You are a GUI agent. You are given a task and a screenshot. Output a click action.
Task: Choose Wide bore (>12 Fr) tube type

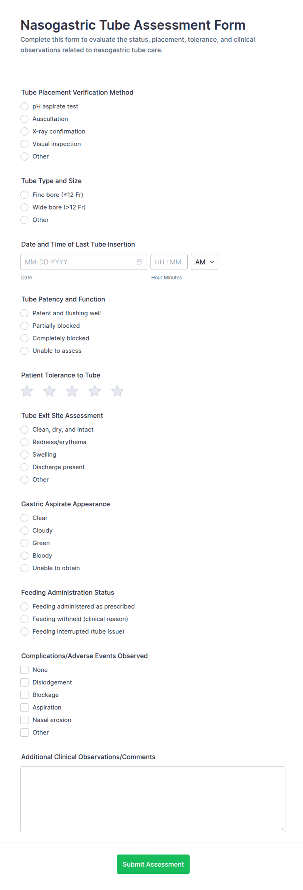[x=24, y=207]
